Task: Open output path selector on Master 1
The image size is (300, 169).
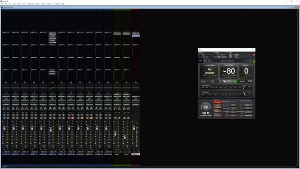Action: point(135,97)
